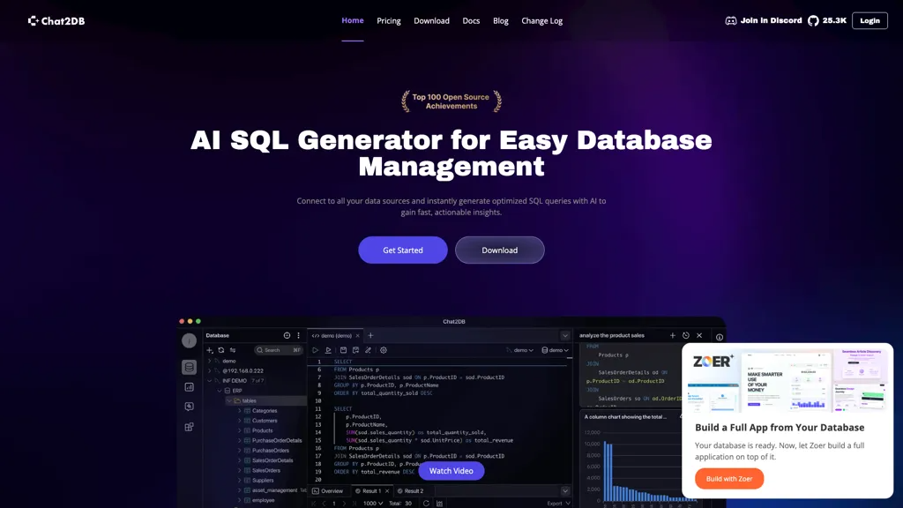This screenshot has width=903, height=508.
Task: Open the 1000 page size dropdown
Action: point(373,504)
